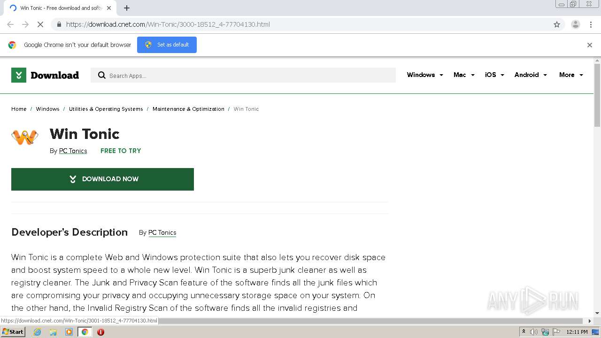Open Internet Explorer from the taskbar
The image size is (601, 338).
tap(37, 332)
